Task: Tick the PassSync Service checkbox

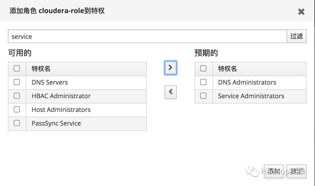Action: tap(17, 123)
